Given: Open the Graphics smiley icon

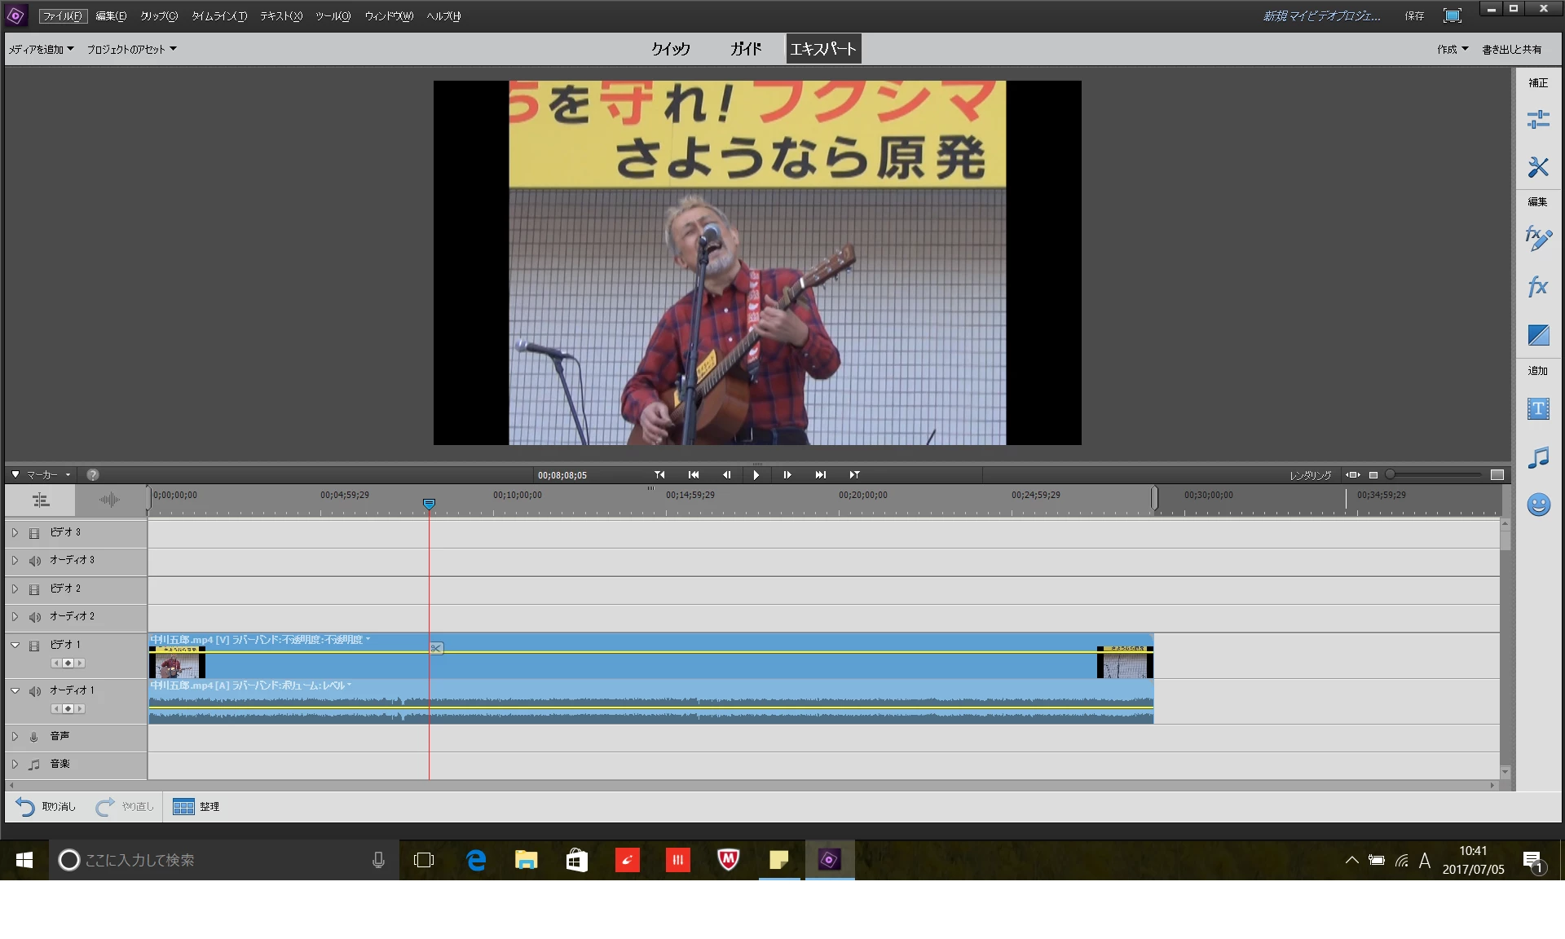Looking at the screenshot, I should 1537,505.
